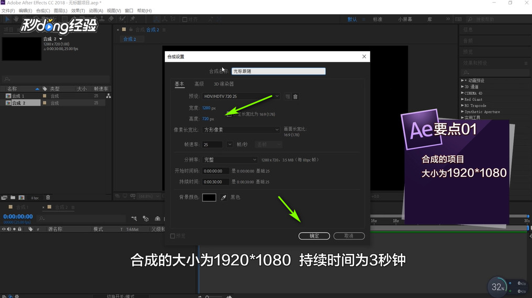This screenshot has width=532, height=298.
Task: Open the frame rate dropdown arrow
Action: tap(230, 145)
